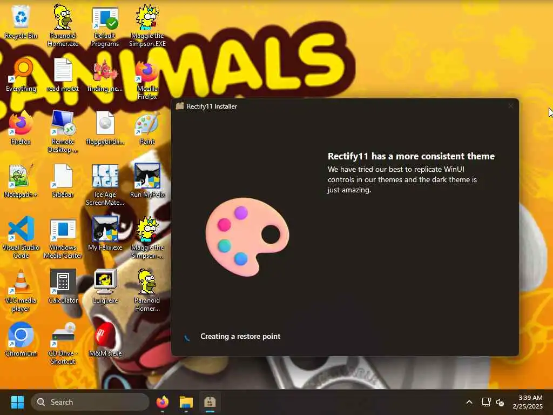Image resolution: width=553 pixels, height=415 pixels.
Task: Launch the Chromium shortcut
Action: click(x=21, y=339)
